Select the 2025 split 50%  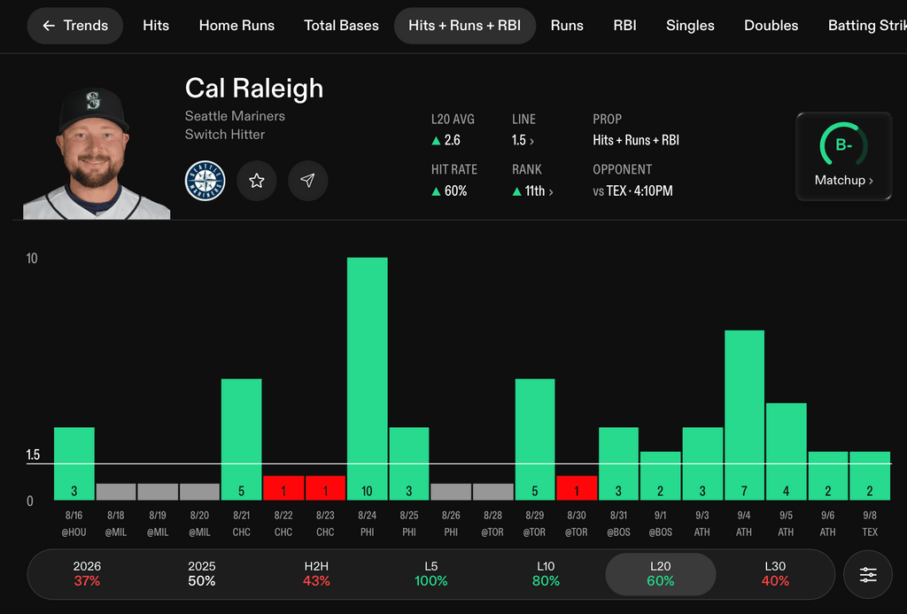pyautogui.click(x=201, y=573)
